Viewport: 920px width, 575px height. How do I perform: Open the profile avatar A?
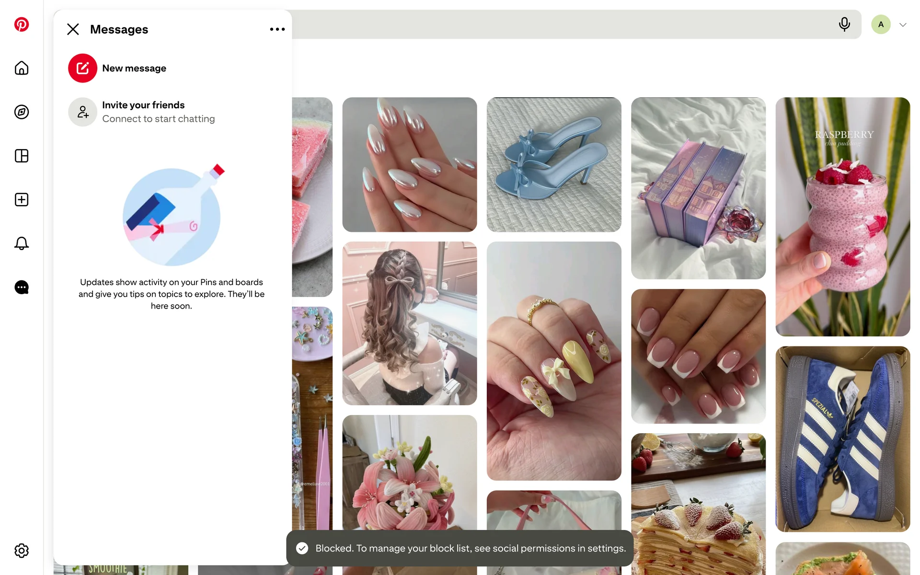coord(881,24)
